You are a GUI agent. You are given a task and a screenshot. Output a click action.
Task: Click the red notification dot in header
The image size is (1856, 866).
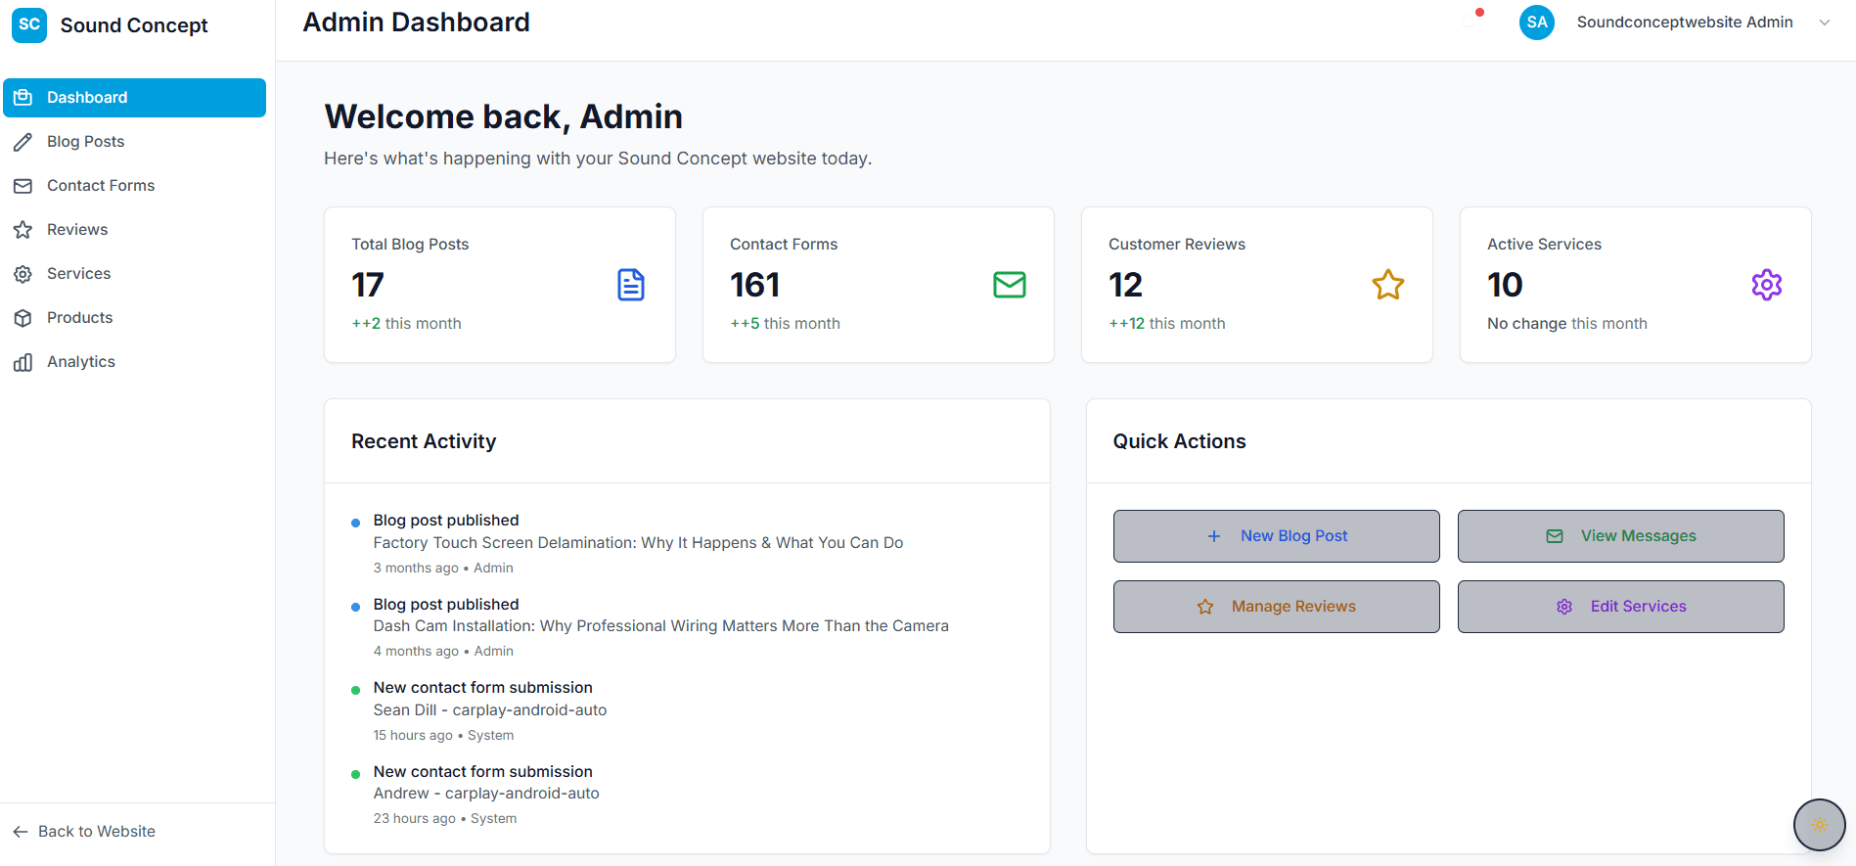tap(1480, 13)
